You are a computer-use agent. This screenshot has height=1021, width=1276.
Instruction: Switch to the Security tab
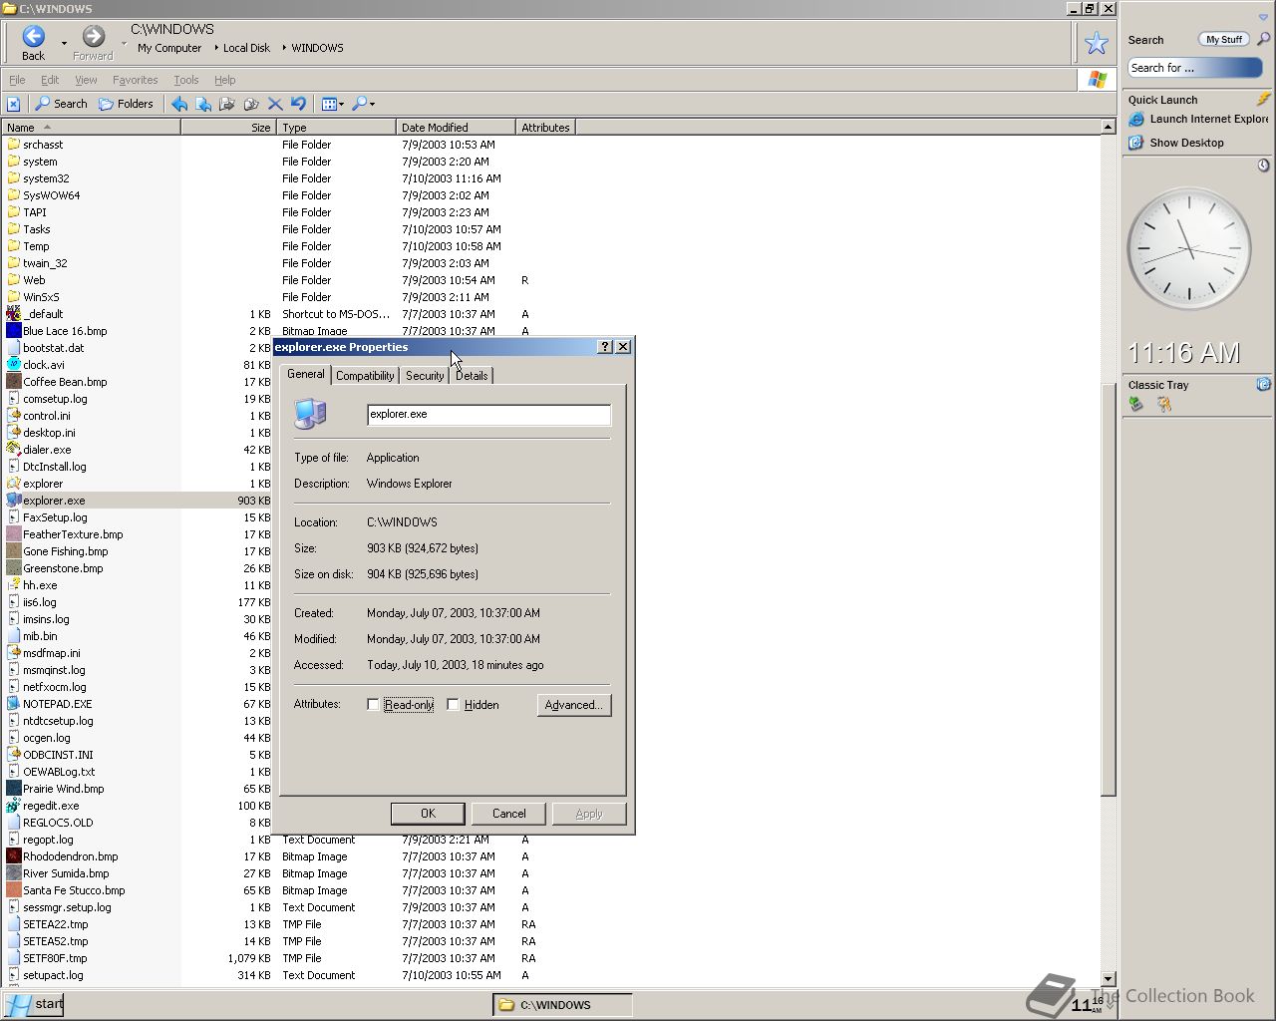click(425, 376)
